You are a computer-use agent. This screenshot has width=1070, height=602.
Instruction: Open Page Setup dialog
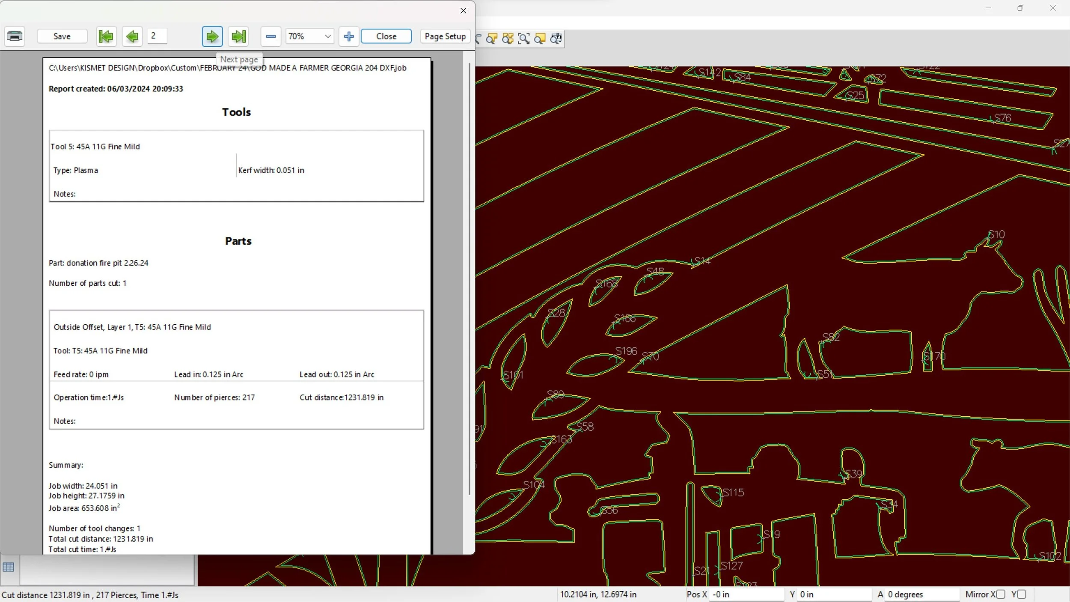445,36
